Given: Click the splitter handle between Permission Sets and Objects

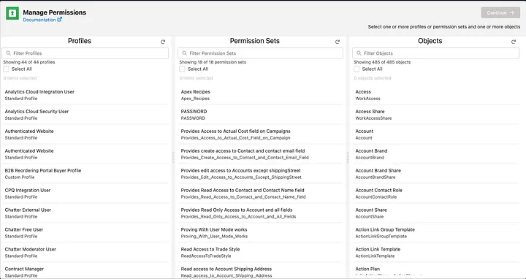Looking at the screenshot, I should (348, 157).
